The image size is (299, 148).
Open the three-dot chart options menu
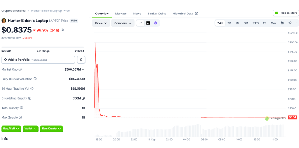(296, 23)
